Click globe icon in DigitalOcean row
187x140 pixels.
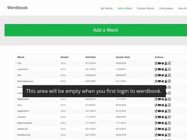coord(163,99)
